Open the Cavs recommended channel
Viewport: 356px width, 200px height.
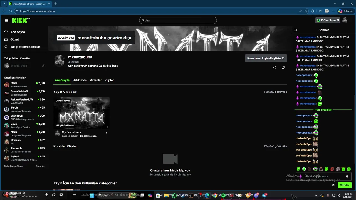pos(24,85)
